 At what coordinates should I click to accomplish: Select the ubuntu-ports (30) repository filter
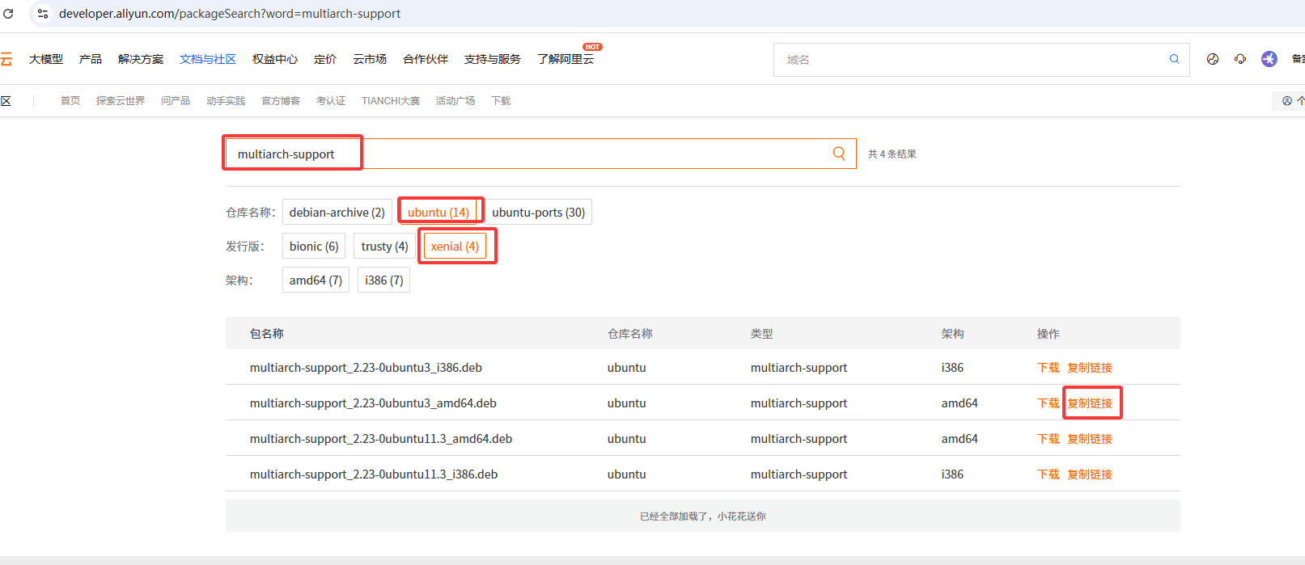pyautogui.click(x=539, y=212)
